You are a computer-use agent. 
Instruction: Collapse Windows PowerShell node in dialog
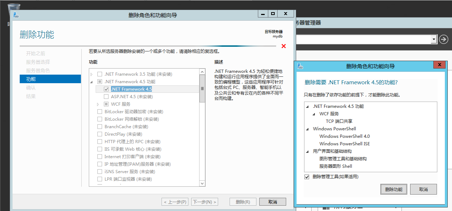pos(308,129)
